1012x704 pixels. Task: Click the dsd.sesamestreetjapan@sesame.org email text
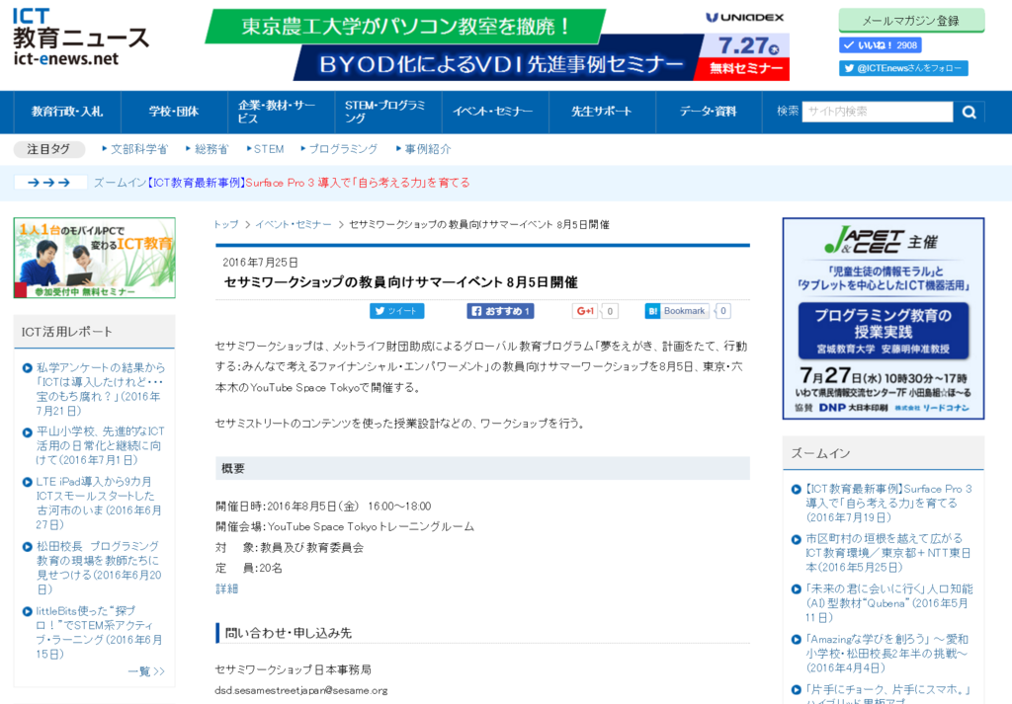pyautogui.click(x=301, y=690)
